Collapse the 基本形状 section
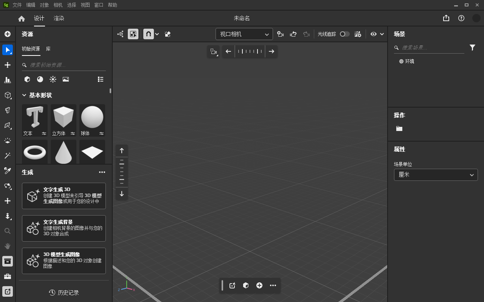 click(x=24, y=95)
